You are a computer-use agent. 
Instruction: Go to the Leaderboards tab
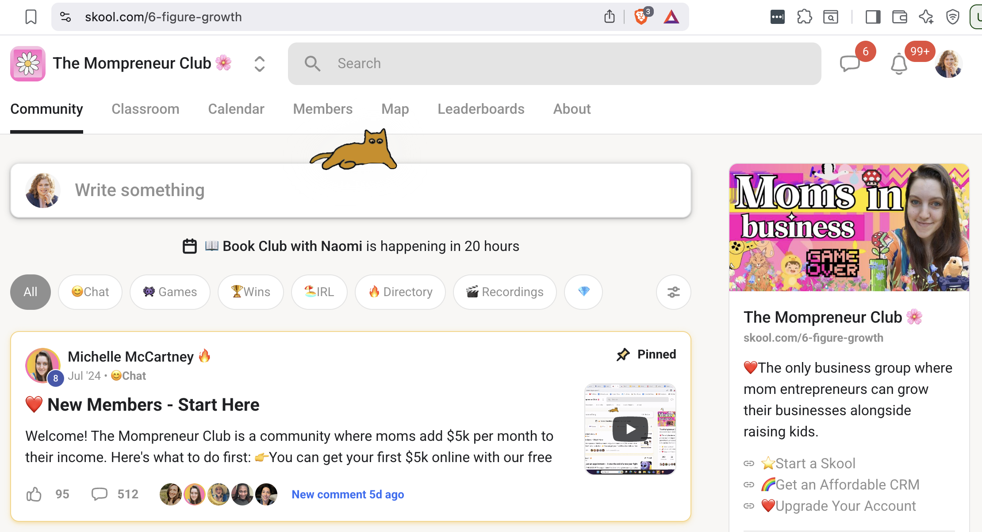click(481, 109)
